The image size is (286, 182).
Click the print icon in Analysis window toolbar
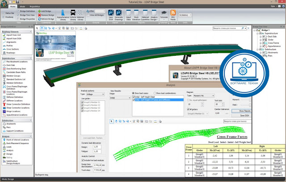coord(160,121)
